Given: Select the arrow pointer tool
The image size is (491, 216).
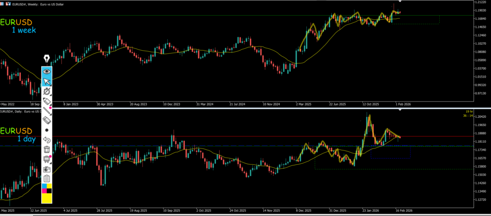Looking at the screenshot, I should tap(47, 81).
